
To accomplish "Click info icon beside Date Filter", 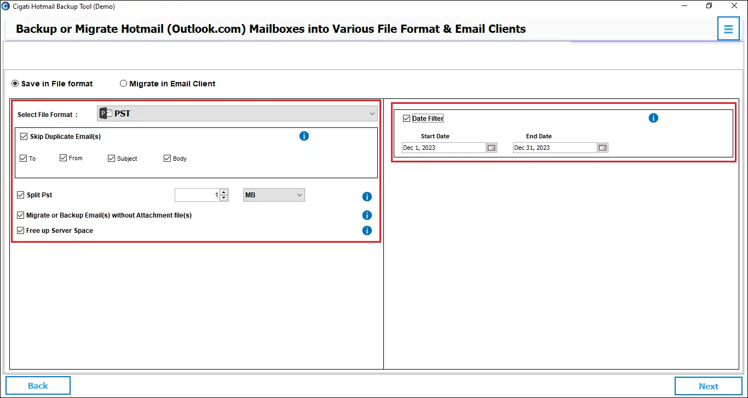I will (x=653, y=118).
